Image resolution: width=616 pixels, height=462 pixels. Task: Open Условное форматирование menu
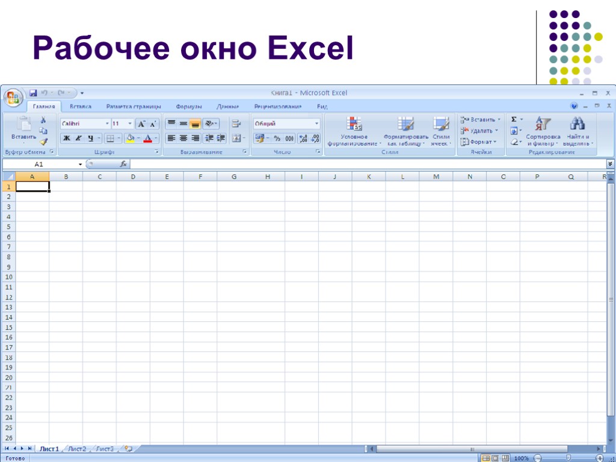[x=354, y=131]
